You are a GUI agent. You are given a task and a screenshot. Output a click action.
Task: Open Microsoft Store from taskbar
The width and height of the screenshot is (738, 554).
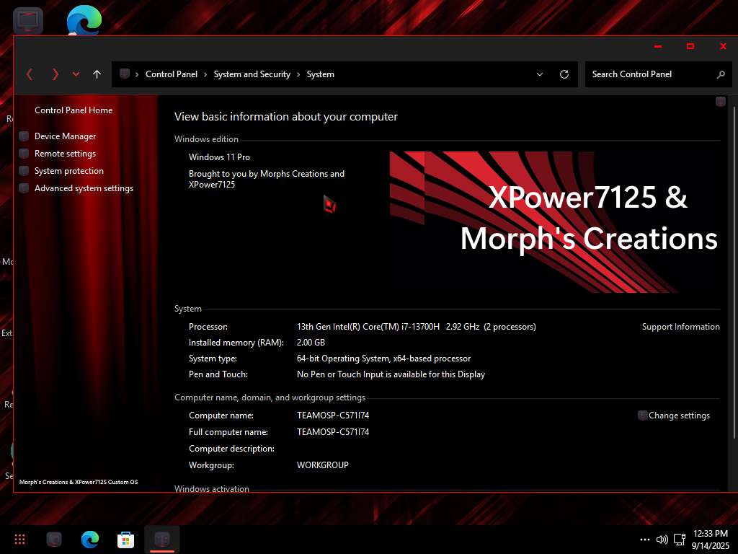point(125,540)
